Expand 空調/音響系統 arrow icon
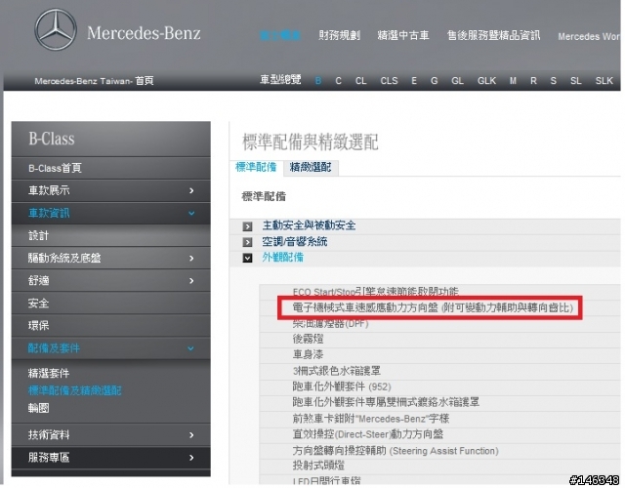The width and height of the screenshot is (625, 488). [x=247, y=242]
